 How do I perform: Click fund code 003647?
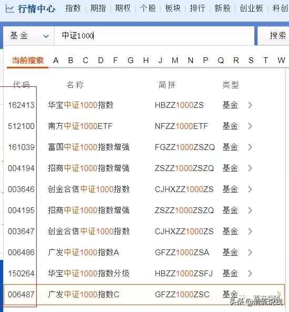pos(21,232)
